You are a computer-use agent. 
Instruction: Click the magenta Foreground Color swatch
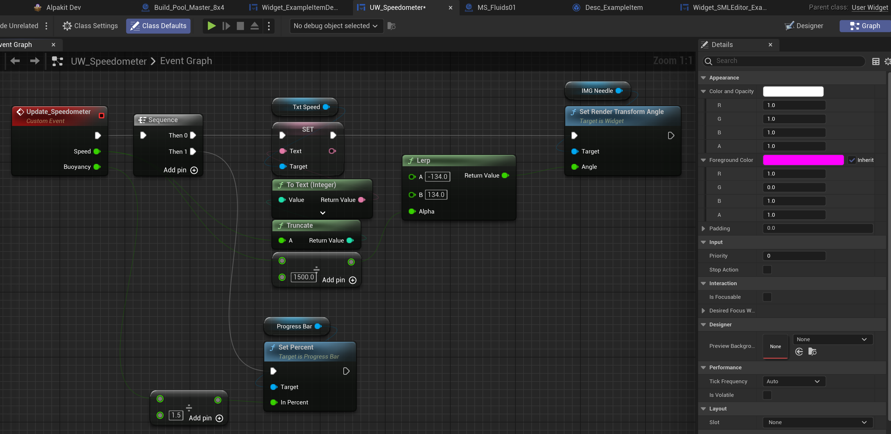pyautogui.click(x=803, y=160)
